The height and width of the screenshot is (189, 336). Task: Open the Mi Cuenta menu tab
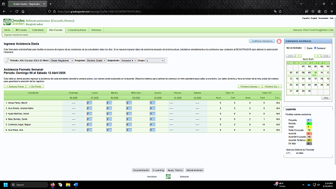(21, 30)
